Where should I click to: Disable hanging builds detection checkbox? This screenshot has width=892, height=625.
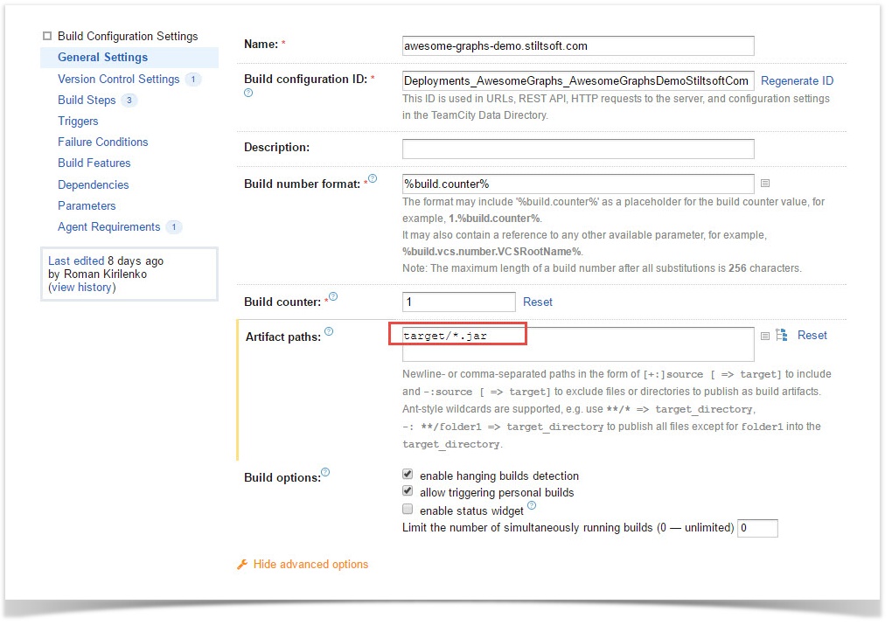pyautogui.click(x=408, y=475)
